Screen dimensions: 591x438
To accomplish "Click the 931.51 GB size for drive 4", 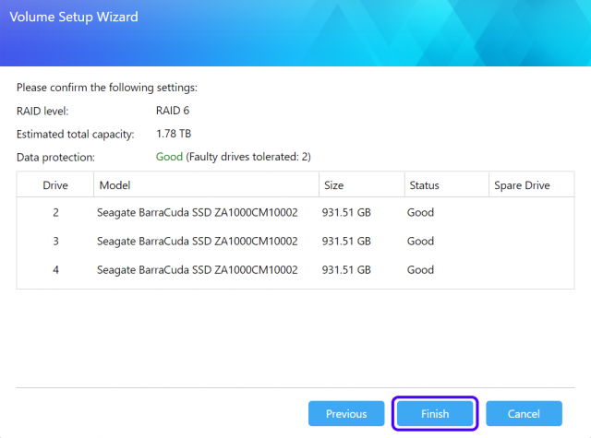I will tap(346, 270).
